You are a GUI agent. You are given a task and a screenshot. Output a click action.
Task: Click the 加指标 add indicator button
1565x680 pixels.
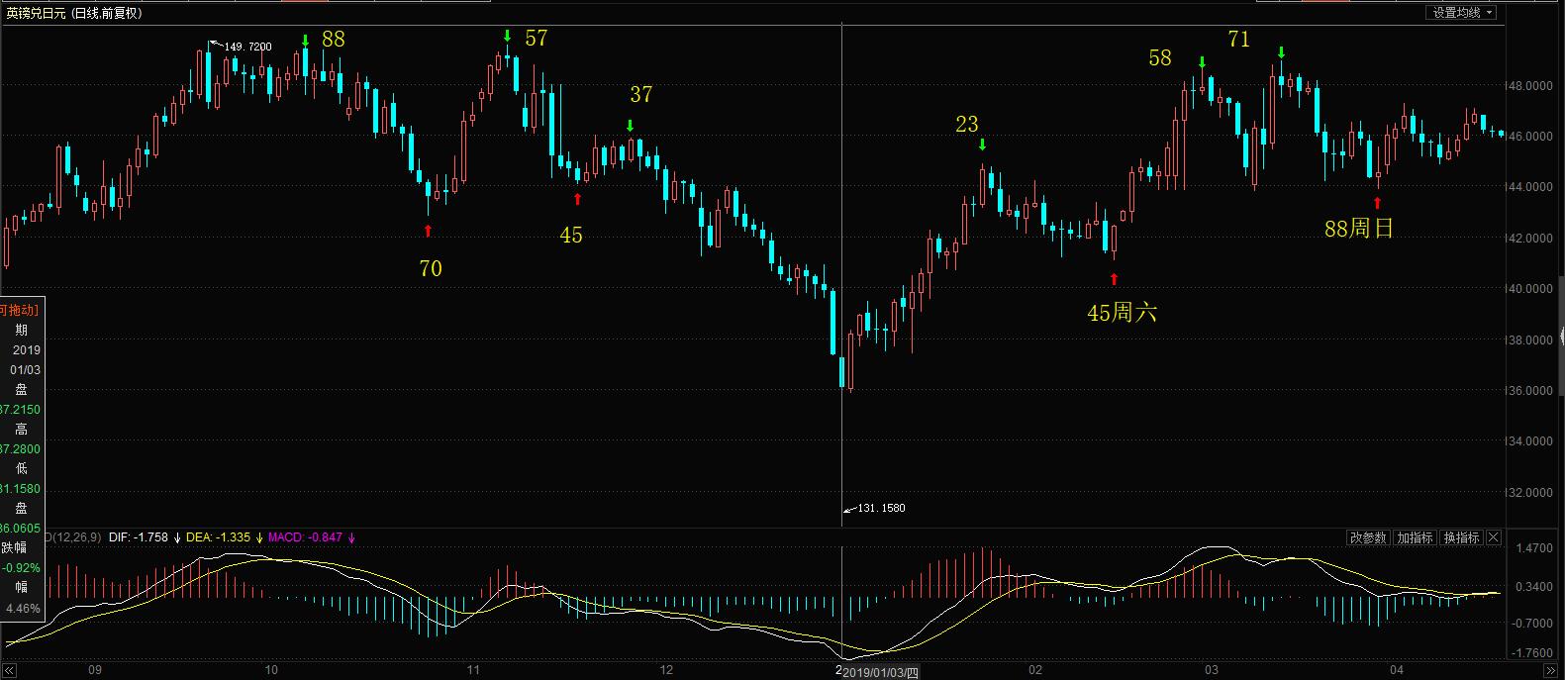[1415, 537]
